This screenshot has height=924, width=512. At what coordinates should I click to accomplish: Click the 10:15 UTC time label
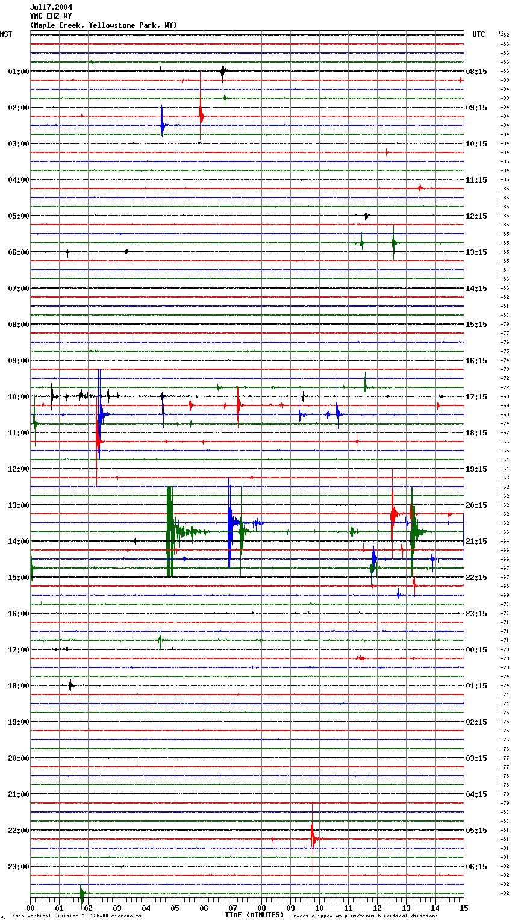[x=476, y=144]
